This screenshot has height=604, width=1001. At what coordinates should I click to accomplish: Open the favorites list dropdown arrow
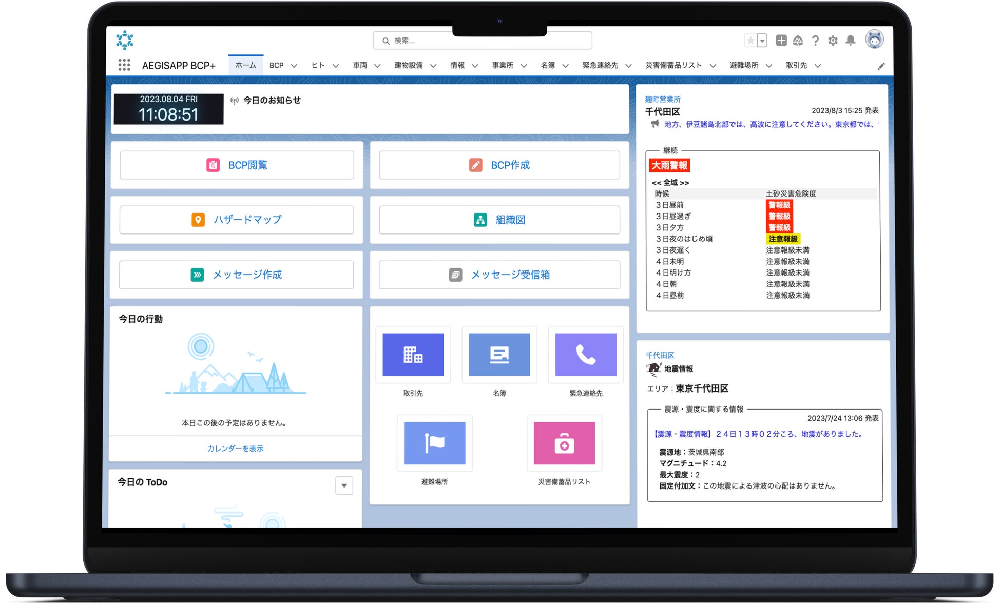point(762,41)
